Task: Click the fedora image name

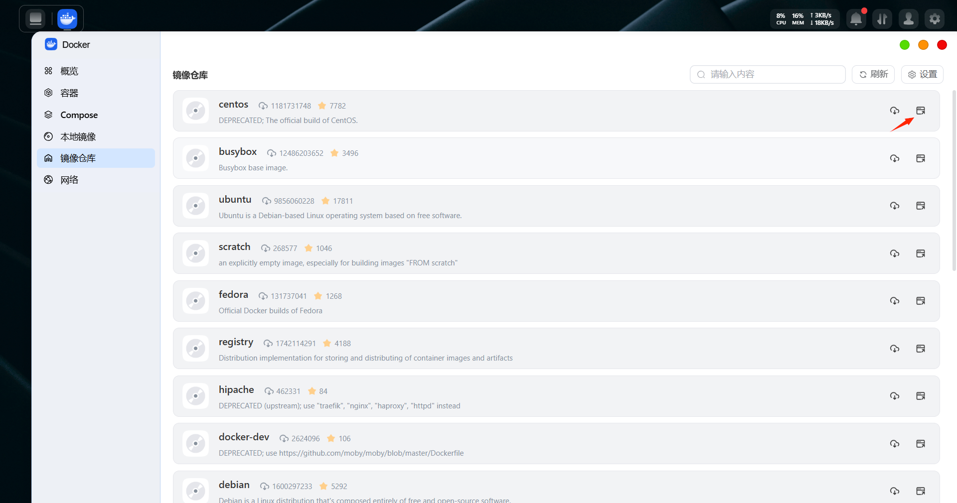Action: (x=233, y=295)
